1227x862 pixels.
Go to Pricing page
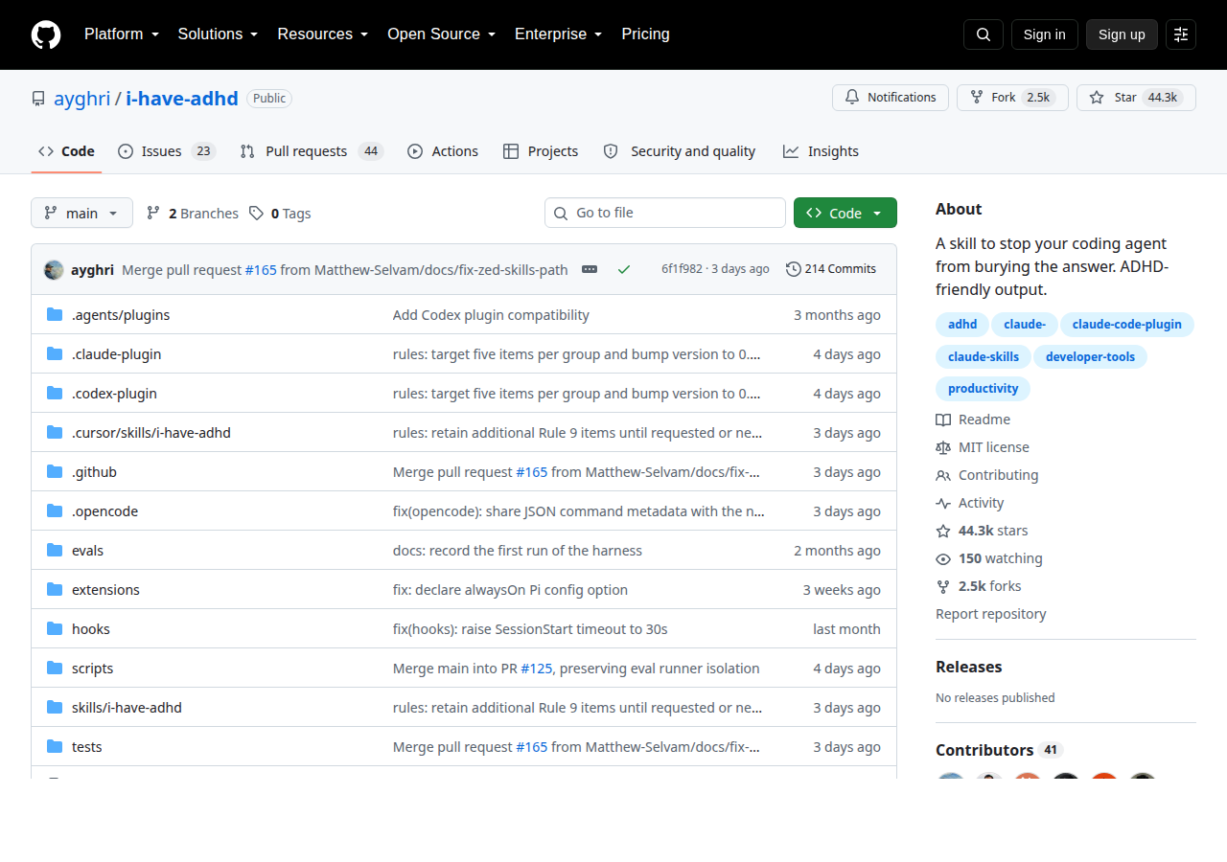click(645, 34)
